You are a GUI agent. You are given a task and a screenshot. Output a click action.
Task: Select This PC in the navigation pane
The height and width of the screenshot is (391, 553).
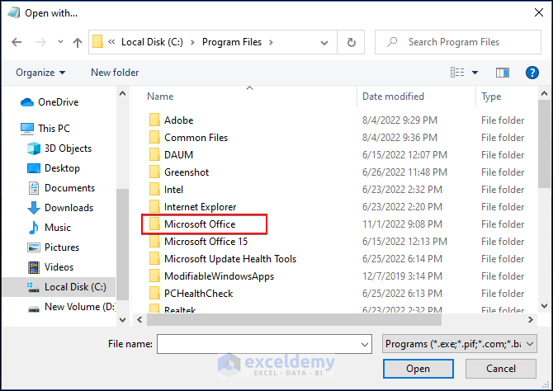[x=45, y=129]
